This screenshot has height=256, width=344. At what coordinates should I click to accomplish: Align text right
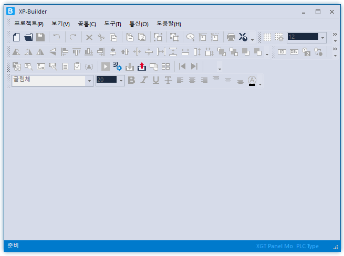pos(204,80)
